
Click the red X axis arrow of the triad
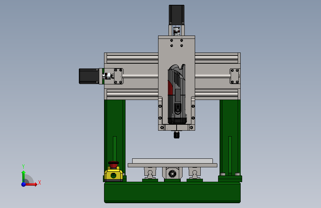pyautogui.click(x=31, y=184)
